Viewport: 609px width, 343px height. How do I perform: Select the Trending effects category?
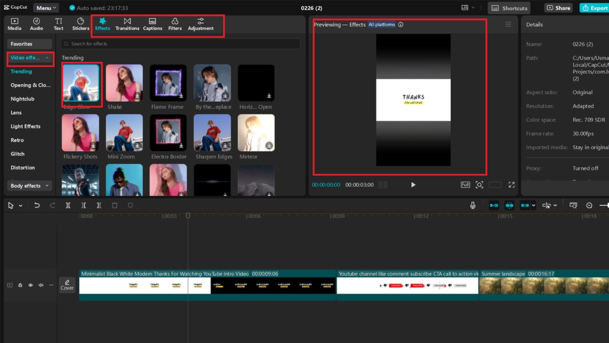pos(21,71)
